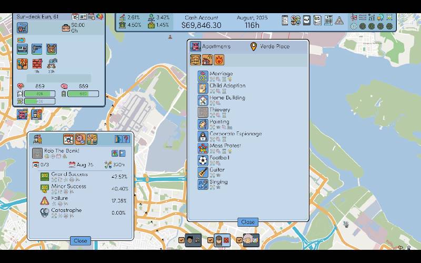Viewport: 421px width, 263px height.
Task: Close the Rob The Bank panel
Action: (80, 241)
